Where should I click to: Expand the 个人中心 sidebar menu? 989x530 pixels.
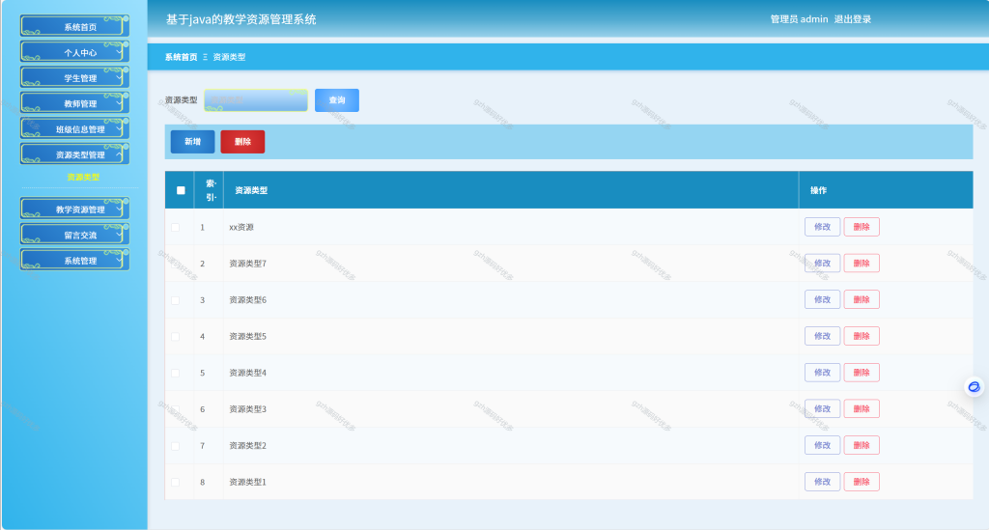click(74, 52)
